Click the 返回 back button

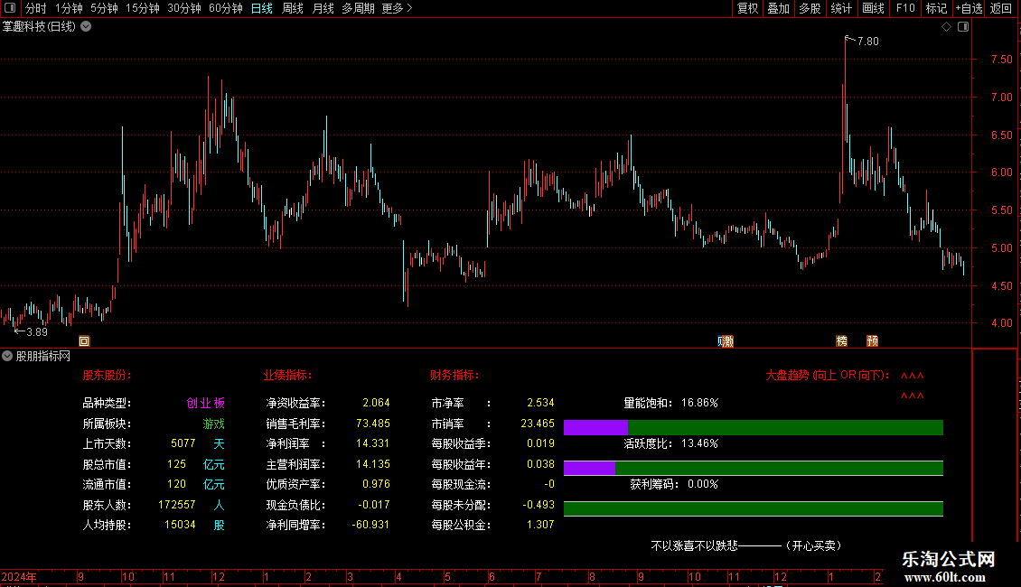pyautogui.click(x=1001, y=8)
